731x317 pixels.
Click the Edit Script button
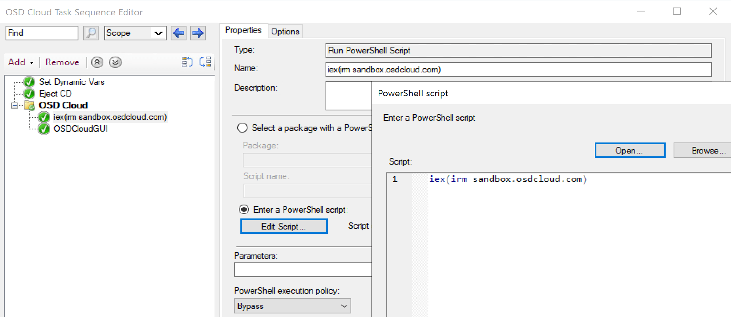284,226
